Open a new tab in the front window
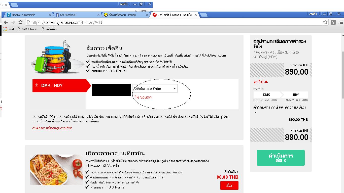The height and width of the screenshot is (193, 344). pyautogui.click(x=203, y=15)
